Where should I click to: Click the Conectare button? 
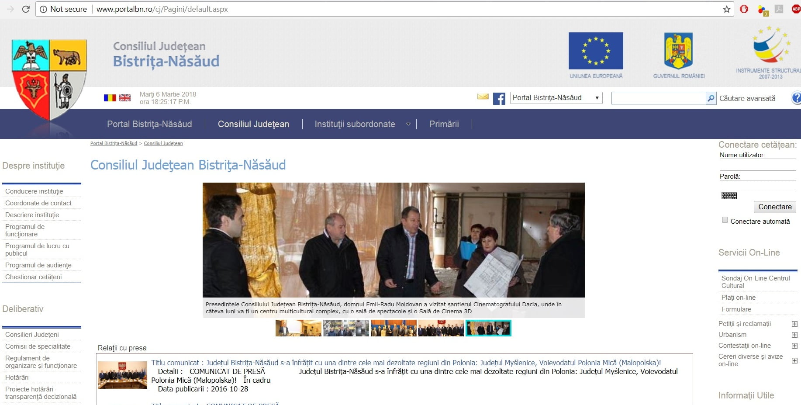click(775, 207)
